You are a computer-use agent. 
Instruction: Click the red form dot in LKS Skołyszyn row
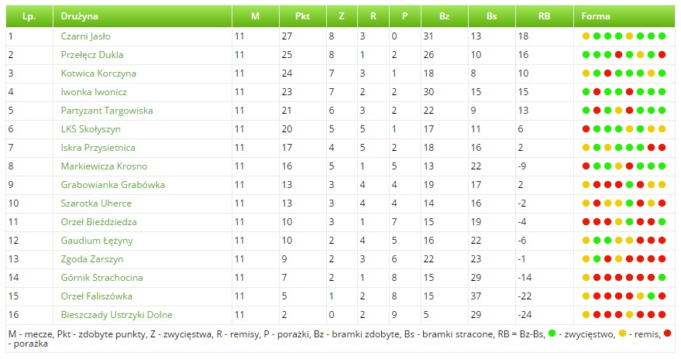(x=586, y=129)
